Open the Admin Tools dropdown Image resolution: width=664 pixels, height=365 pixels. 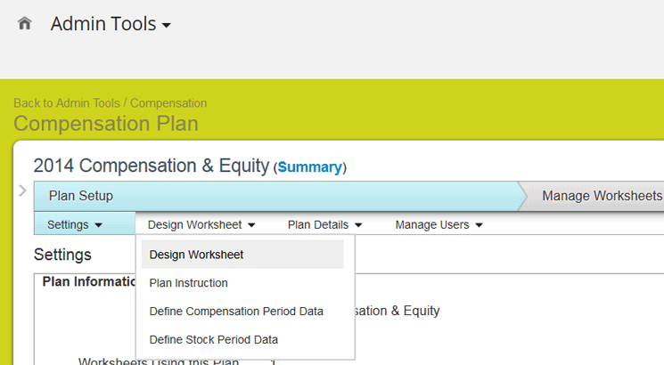111,25
